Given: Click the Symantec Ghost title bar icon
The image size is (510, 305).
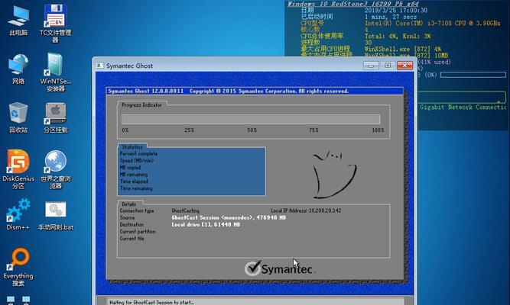Looking at the screenshot, I should [x=100, y=66].
